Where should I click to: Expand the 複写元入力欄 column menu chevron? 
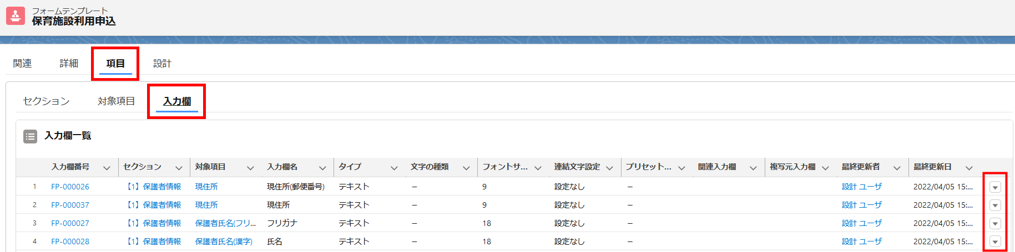point(825,168)
